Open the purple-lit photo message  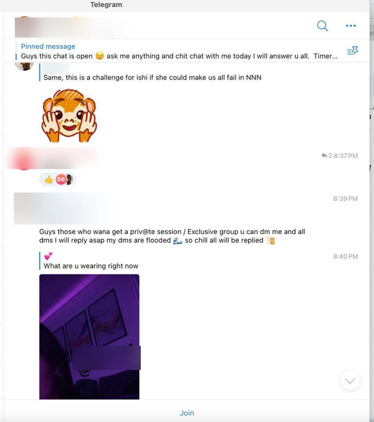pyautogui.click(x=89, y=337)
